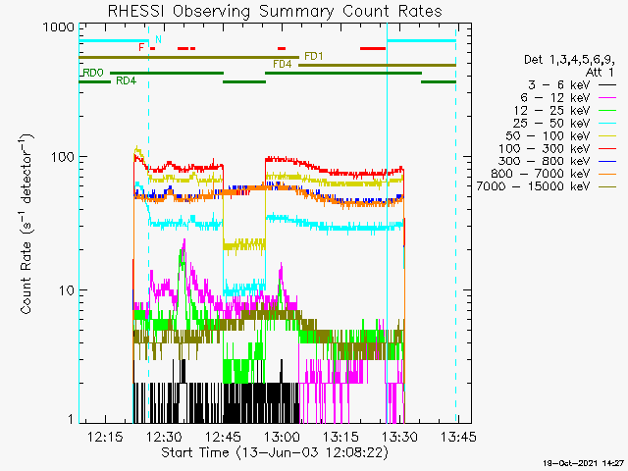Click the RD0 rear decimation label
This screenshot has height=471, width=628.
click(x=93, y=73)
